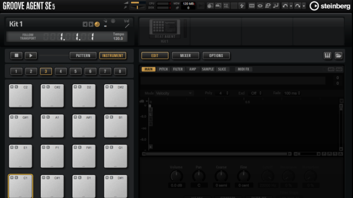Adjust the Vel velocity curve control
The height and width of the screenshot is (198, 353).
point(127,26)
